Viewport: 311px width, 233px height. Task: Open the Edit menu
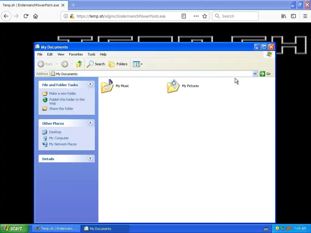[50, 54]
